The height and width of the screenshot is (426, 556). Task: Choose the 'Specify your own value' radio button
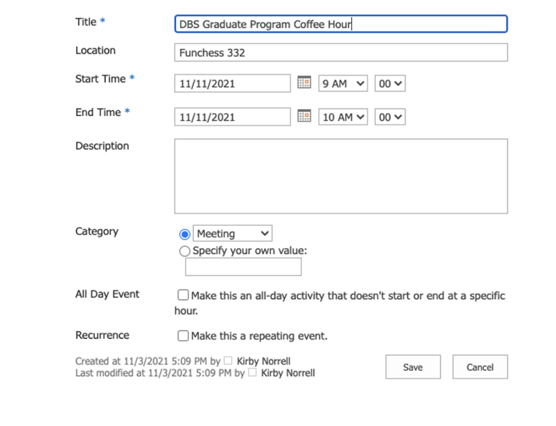(185, 251)
